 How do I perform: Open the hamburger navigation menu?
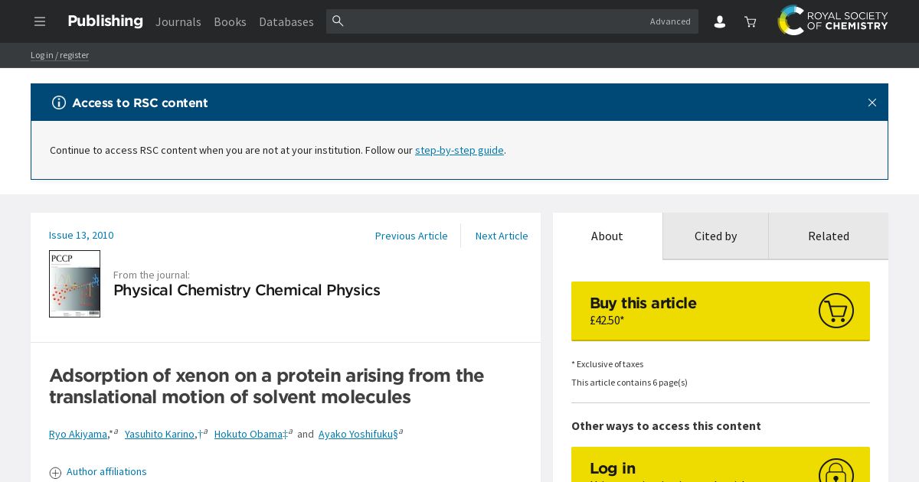[40, 21]
